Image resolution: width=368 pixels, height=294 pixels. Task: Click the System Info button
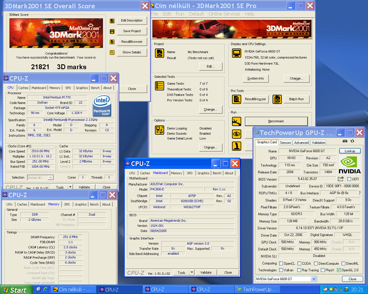[x=256, y=78]
